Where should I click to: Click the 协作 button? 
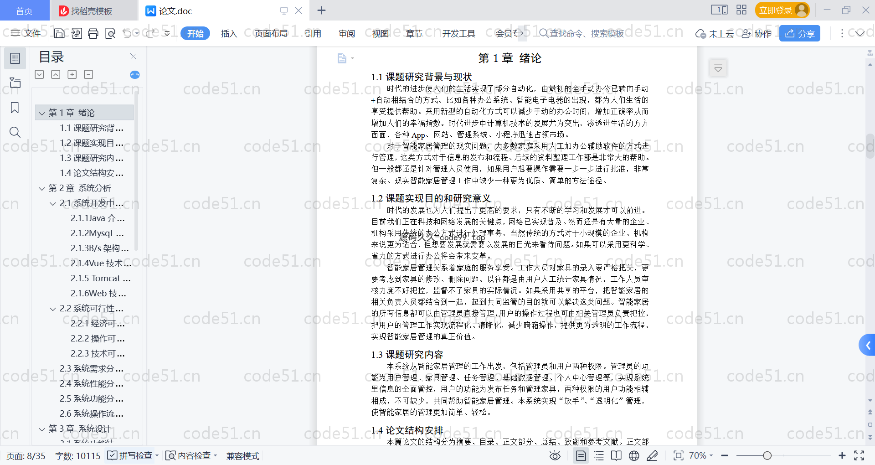point(757,33)
